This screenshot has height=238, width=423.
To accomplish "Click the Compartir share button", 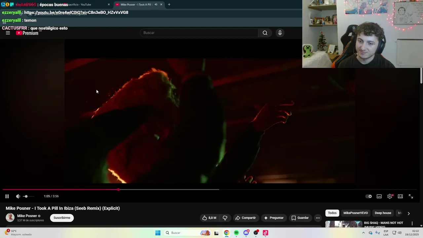I will 246,218.
